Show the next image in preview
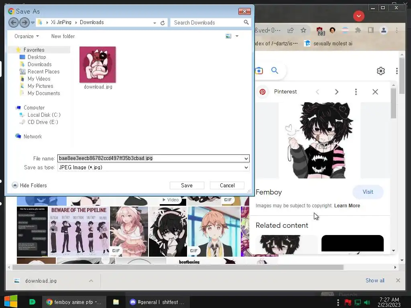Viewport: 411px width, 308px height. (337, 92)
